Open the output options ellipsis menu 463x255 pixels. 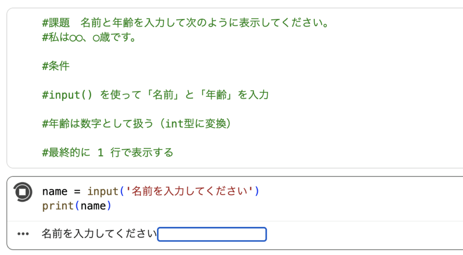(23, 234)
